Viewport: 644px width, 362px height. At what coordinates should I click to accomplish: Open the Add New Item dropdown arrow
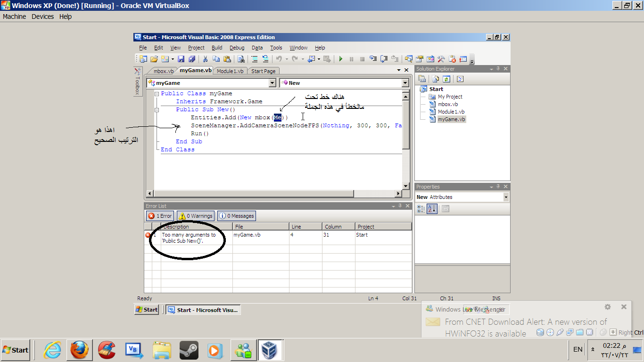(x=173, y=59)
